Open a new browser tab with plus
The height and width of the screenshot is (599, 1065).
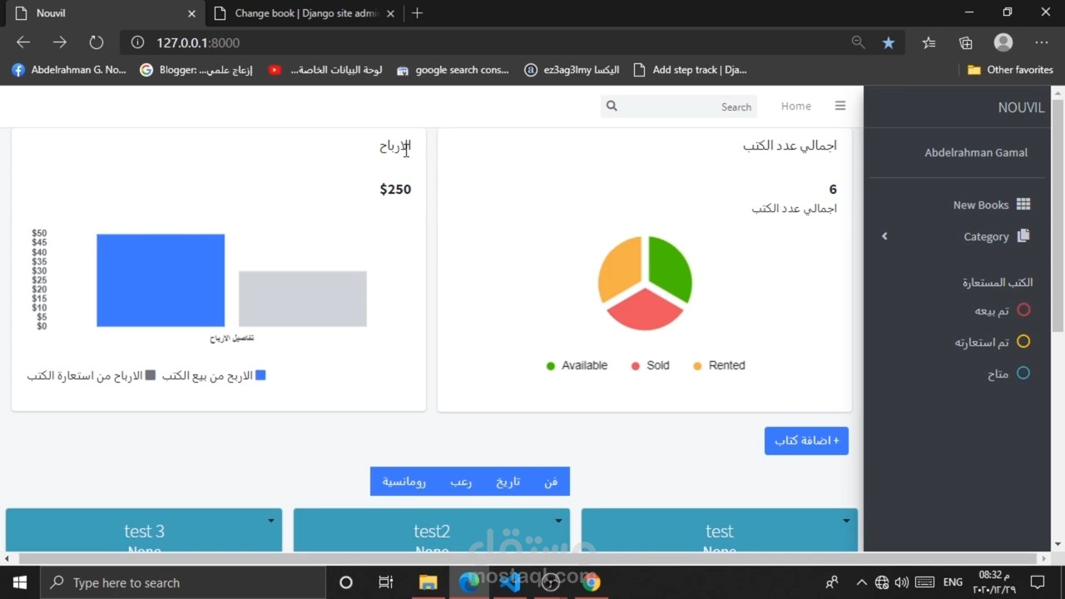pos(417,12)
